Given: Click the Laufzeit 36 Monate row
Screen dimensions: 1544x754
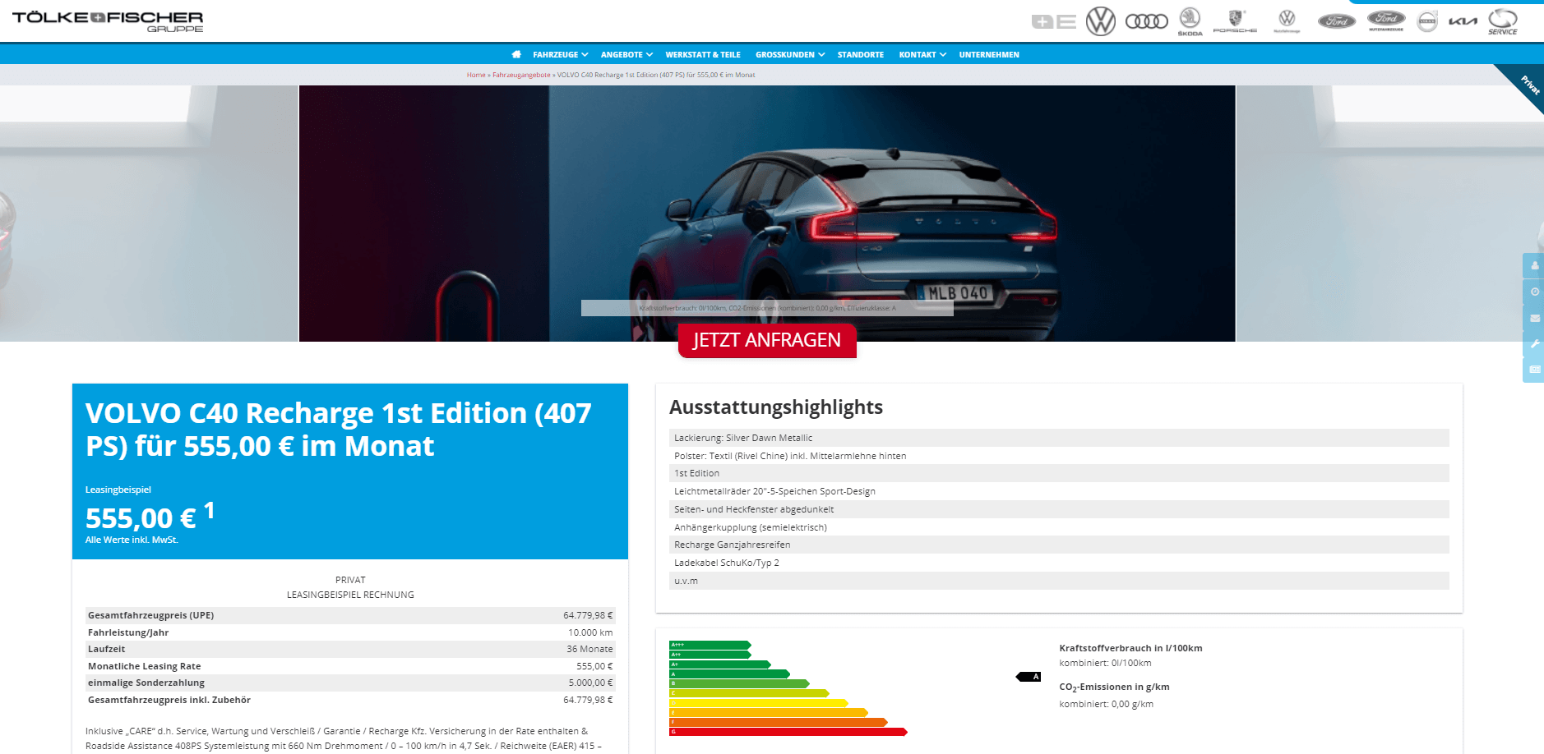Looking at the screenshot, I should click(350, 649).
